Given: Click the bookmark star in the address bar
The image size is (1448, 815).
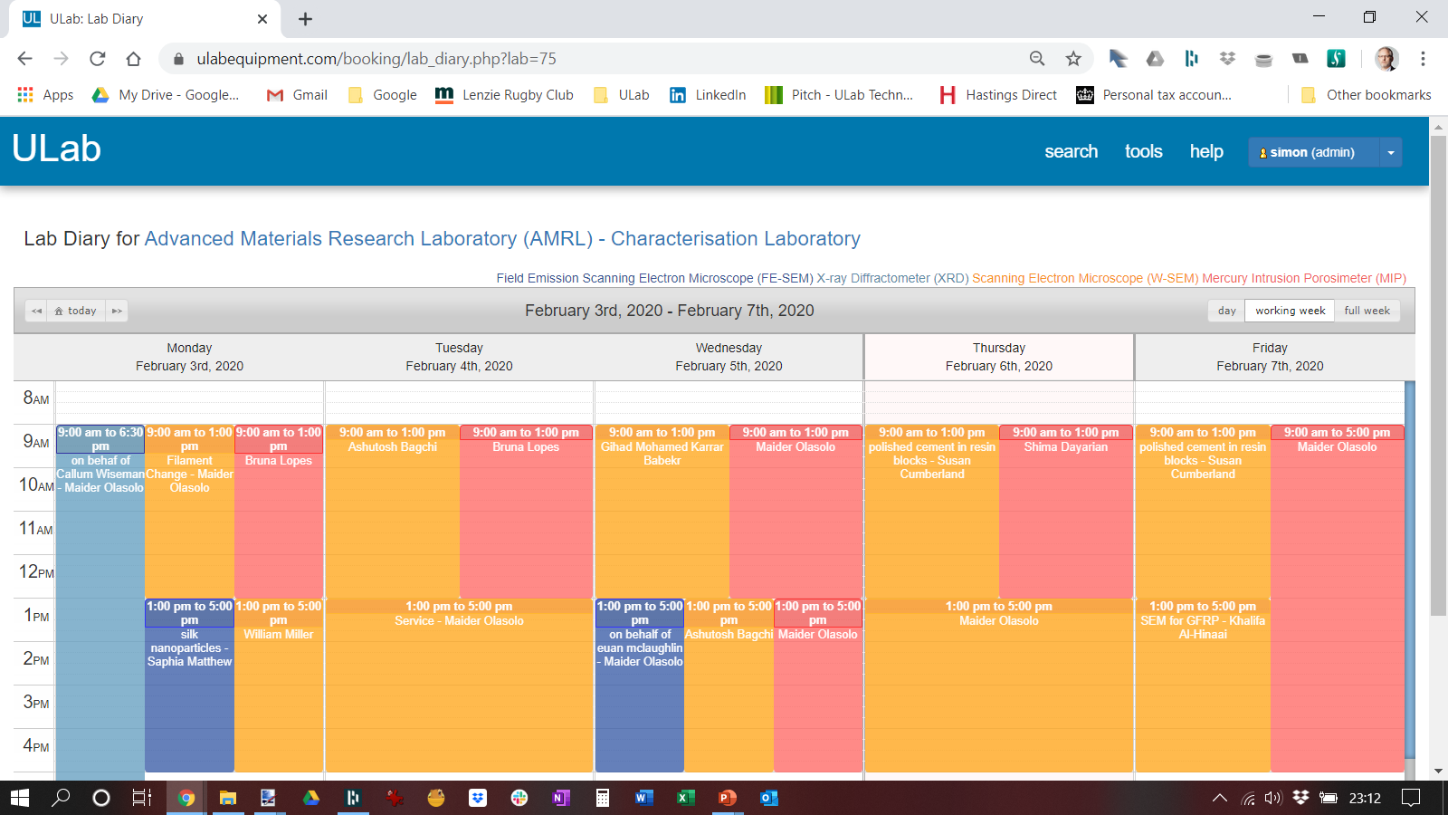Looking at the screenshot, I should [1073, 58].
